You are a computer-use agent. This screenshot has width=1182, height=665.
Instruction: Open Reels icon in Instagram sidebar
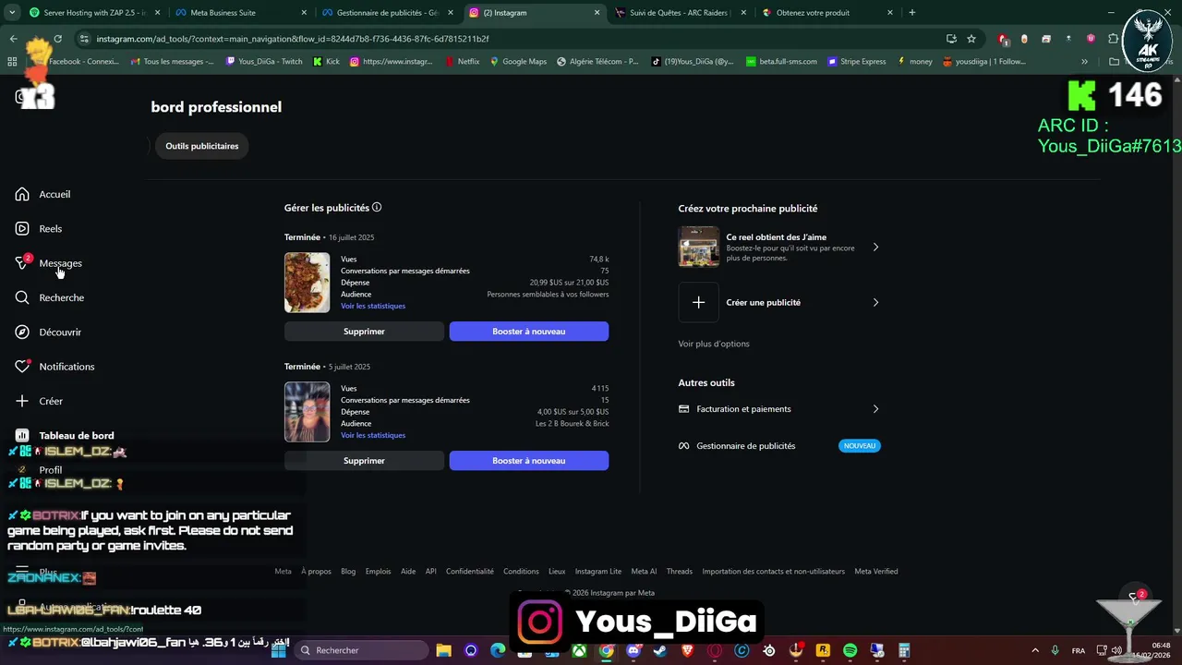click(x=22, y=228)
